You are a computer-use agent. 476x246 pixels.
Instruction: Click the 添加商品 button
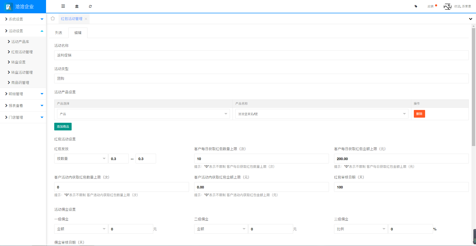[63, 126]
